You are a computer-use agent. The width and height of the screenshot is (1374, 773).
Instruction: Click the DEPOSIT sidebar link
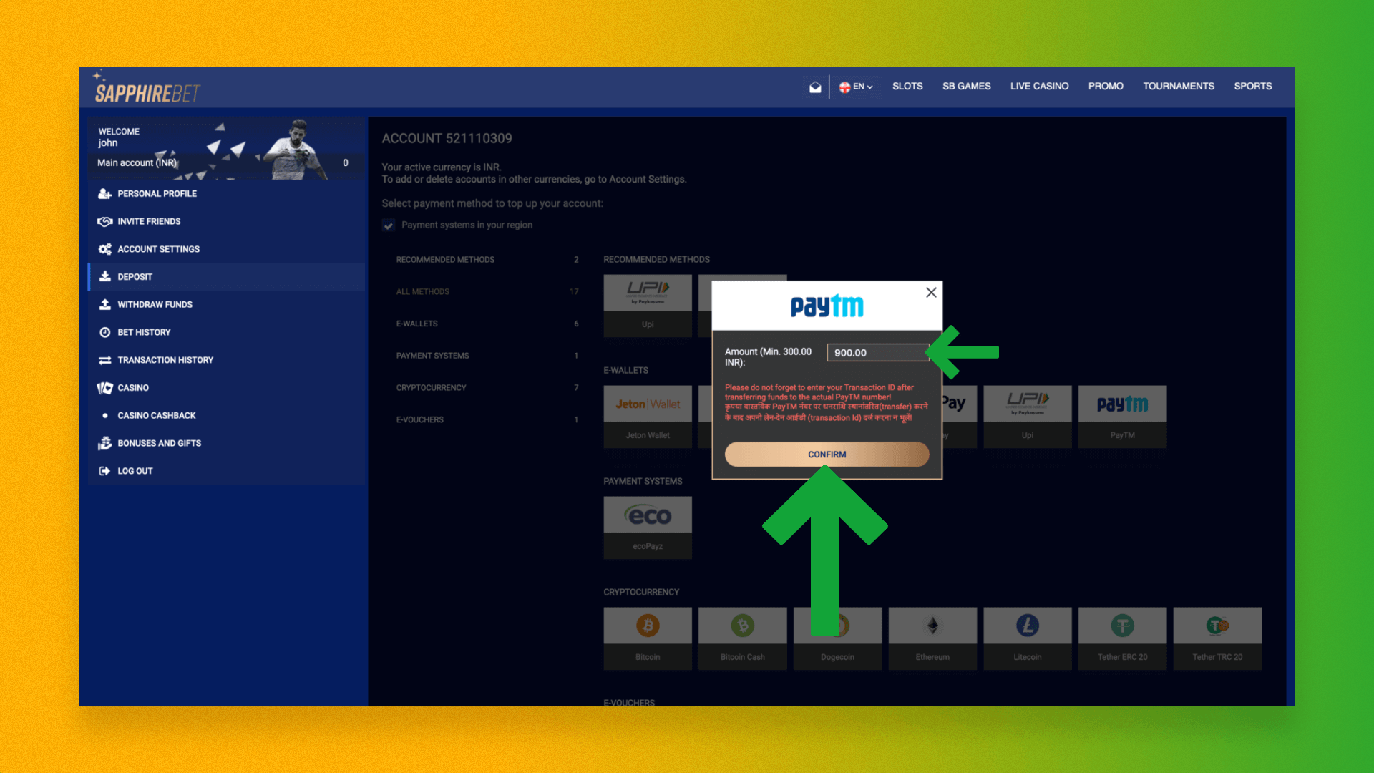135,276
